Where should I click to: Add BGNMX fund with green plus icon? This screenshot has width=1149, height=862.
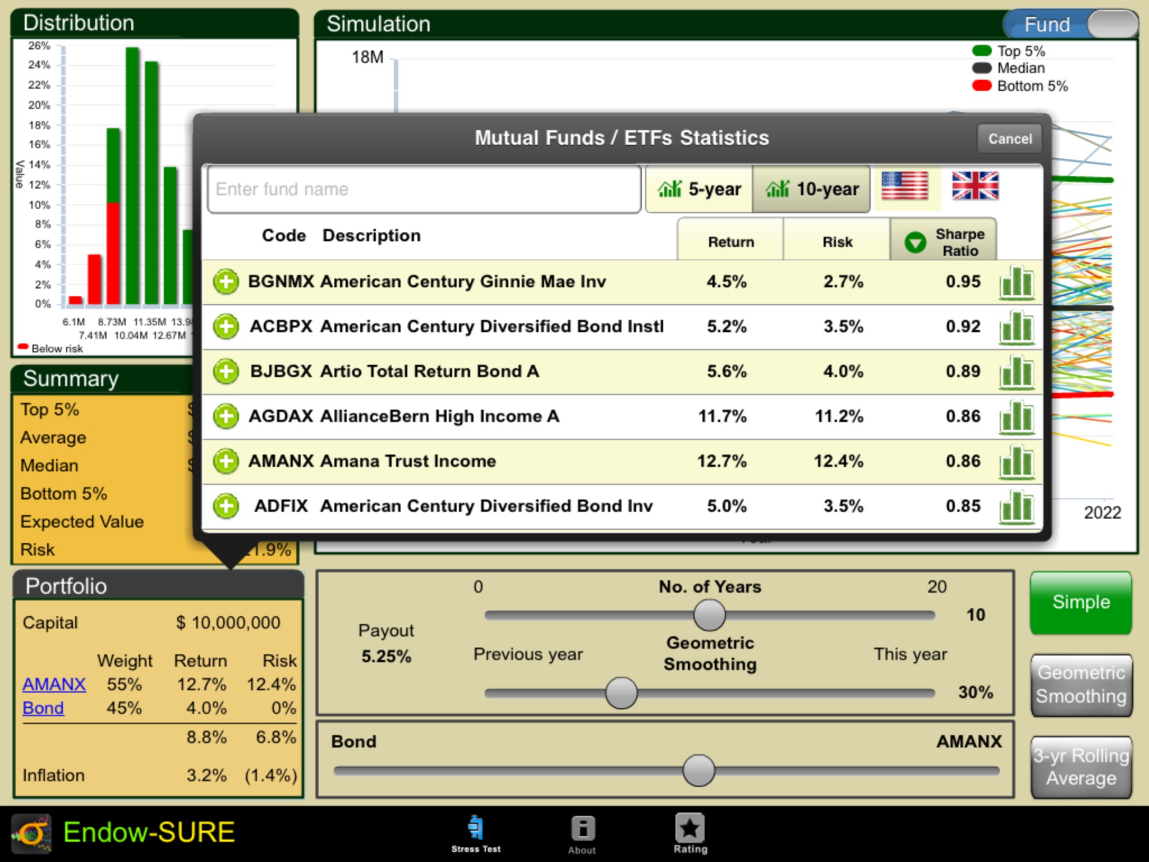(x=226, y=282)
